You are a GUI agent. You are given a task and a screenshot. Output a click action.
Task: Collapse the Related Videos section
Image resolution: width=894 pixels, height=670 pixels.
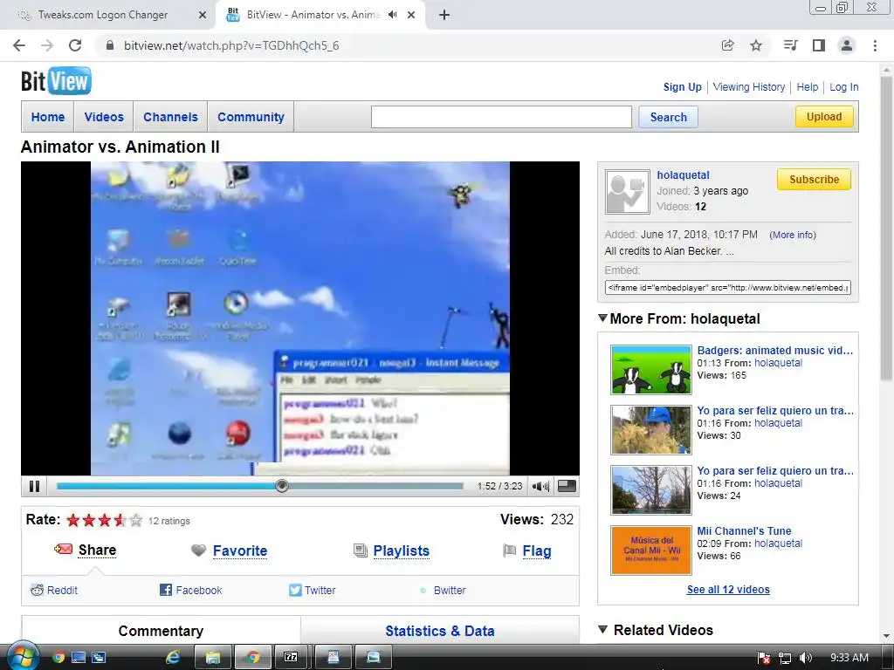(x=602, y=630)
